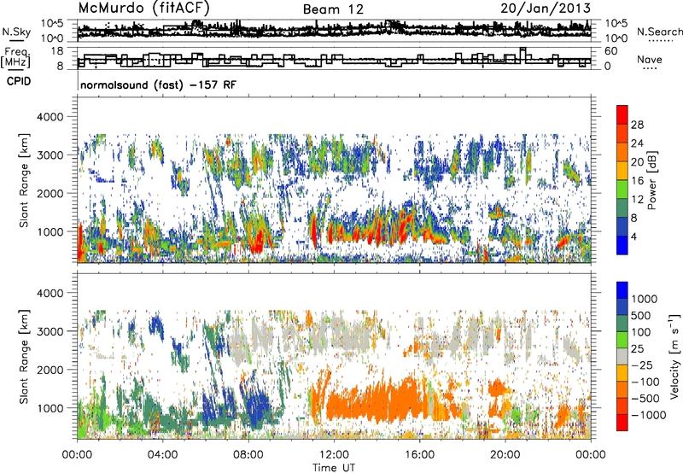The image size is (683, 473).
Task: Click the strong red echo near 08:30 in power plot
Action: 258,242
